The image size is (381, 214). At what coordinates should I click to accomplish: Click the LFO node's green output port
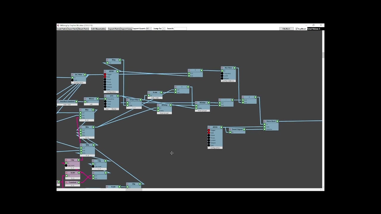118,96
